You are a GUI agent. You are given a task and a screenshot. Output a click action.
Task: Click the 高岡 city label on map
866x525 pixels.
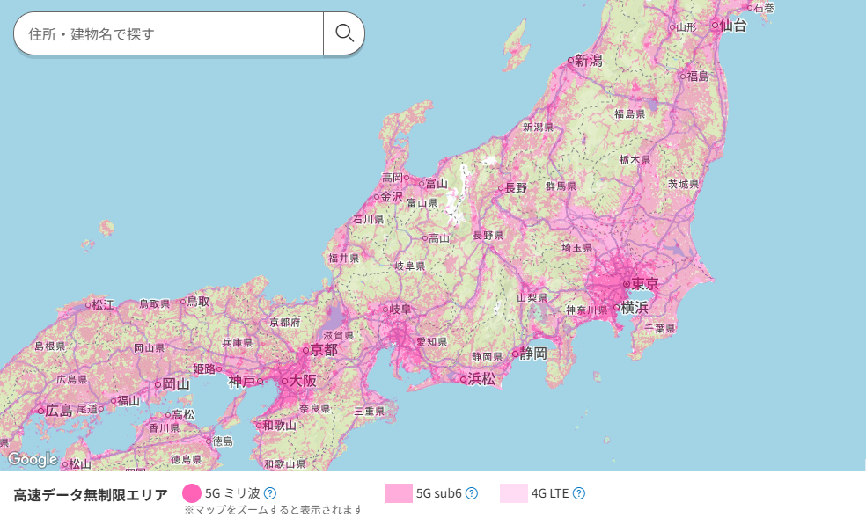tap(393, 178)
